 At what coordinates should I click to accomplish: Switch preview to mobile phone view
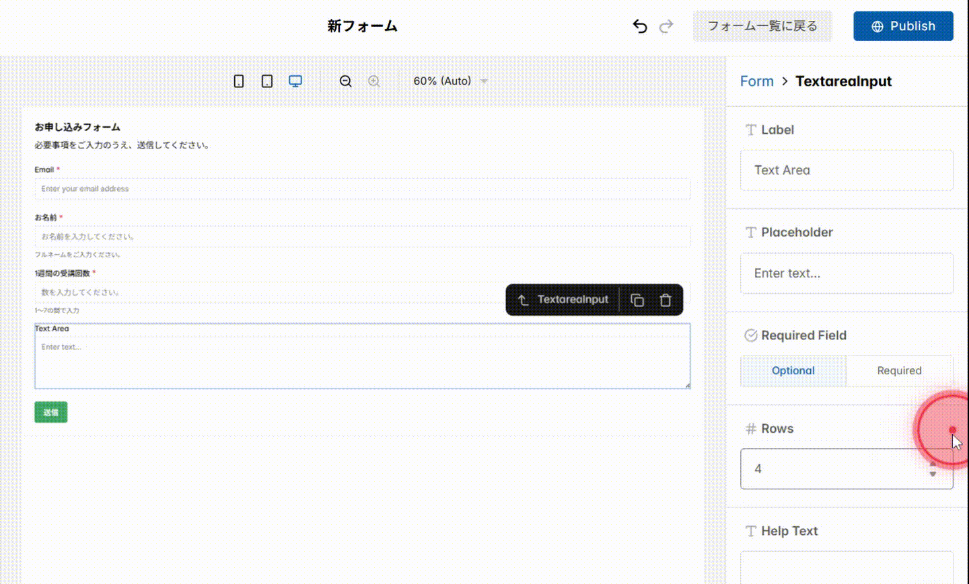click(x=238, y=81)
